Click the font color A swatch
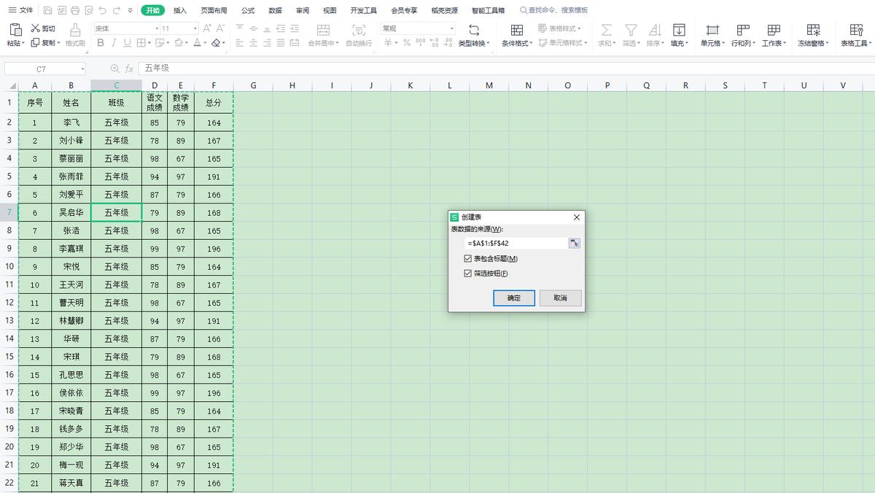 [196, 43]
